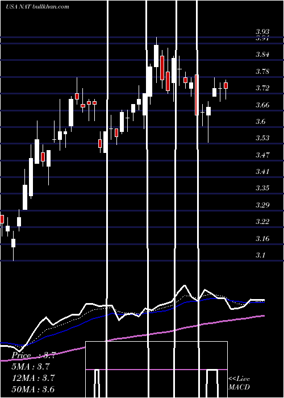Click the first red candle at left edge
This screenshot has height=398, width=284.
(2, 219)
